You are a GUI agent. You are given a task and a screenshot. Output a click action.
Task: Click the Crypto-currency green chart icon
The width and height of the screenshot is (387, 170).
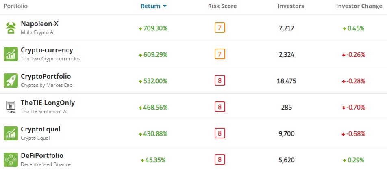[x=10, y=54]
